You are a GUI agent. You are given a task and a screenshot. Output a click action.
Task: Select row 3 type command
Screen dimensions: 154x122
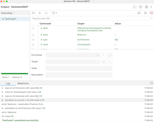[x=92, y=40]
